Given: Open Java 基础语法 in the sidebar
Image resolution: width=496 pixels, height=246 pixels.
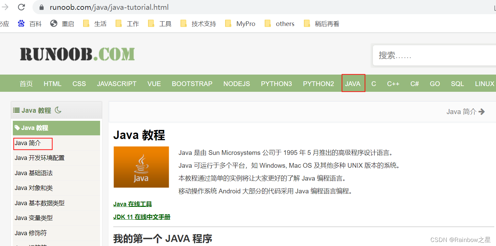Looking at the screenshot, I should coord(34,173).
